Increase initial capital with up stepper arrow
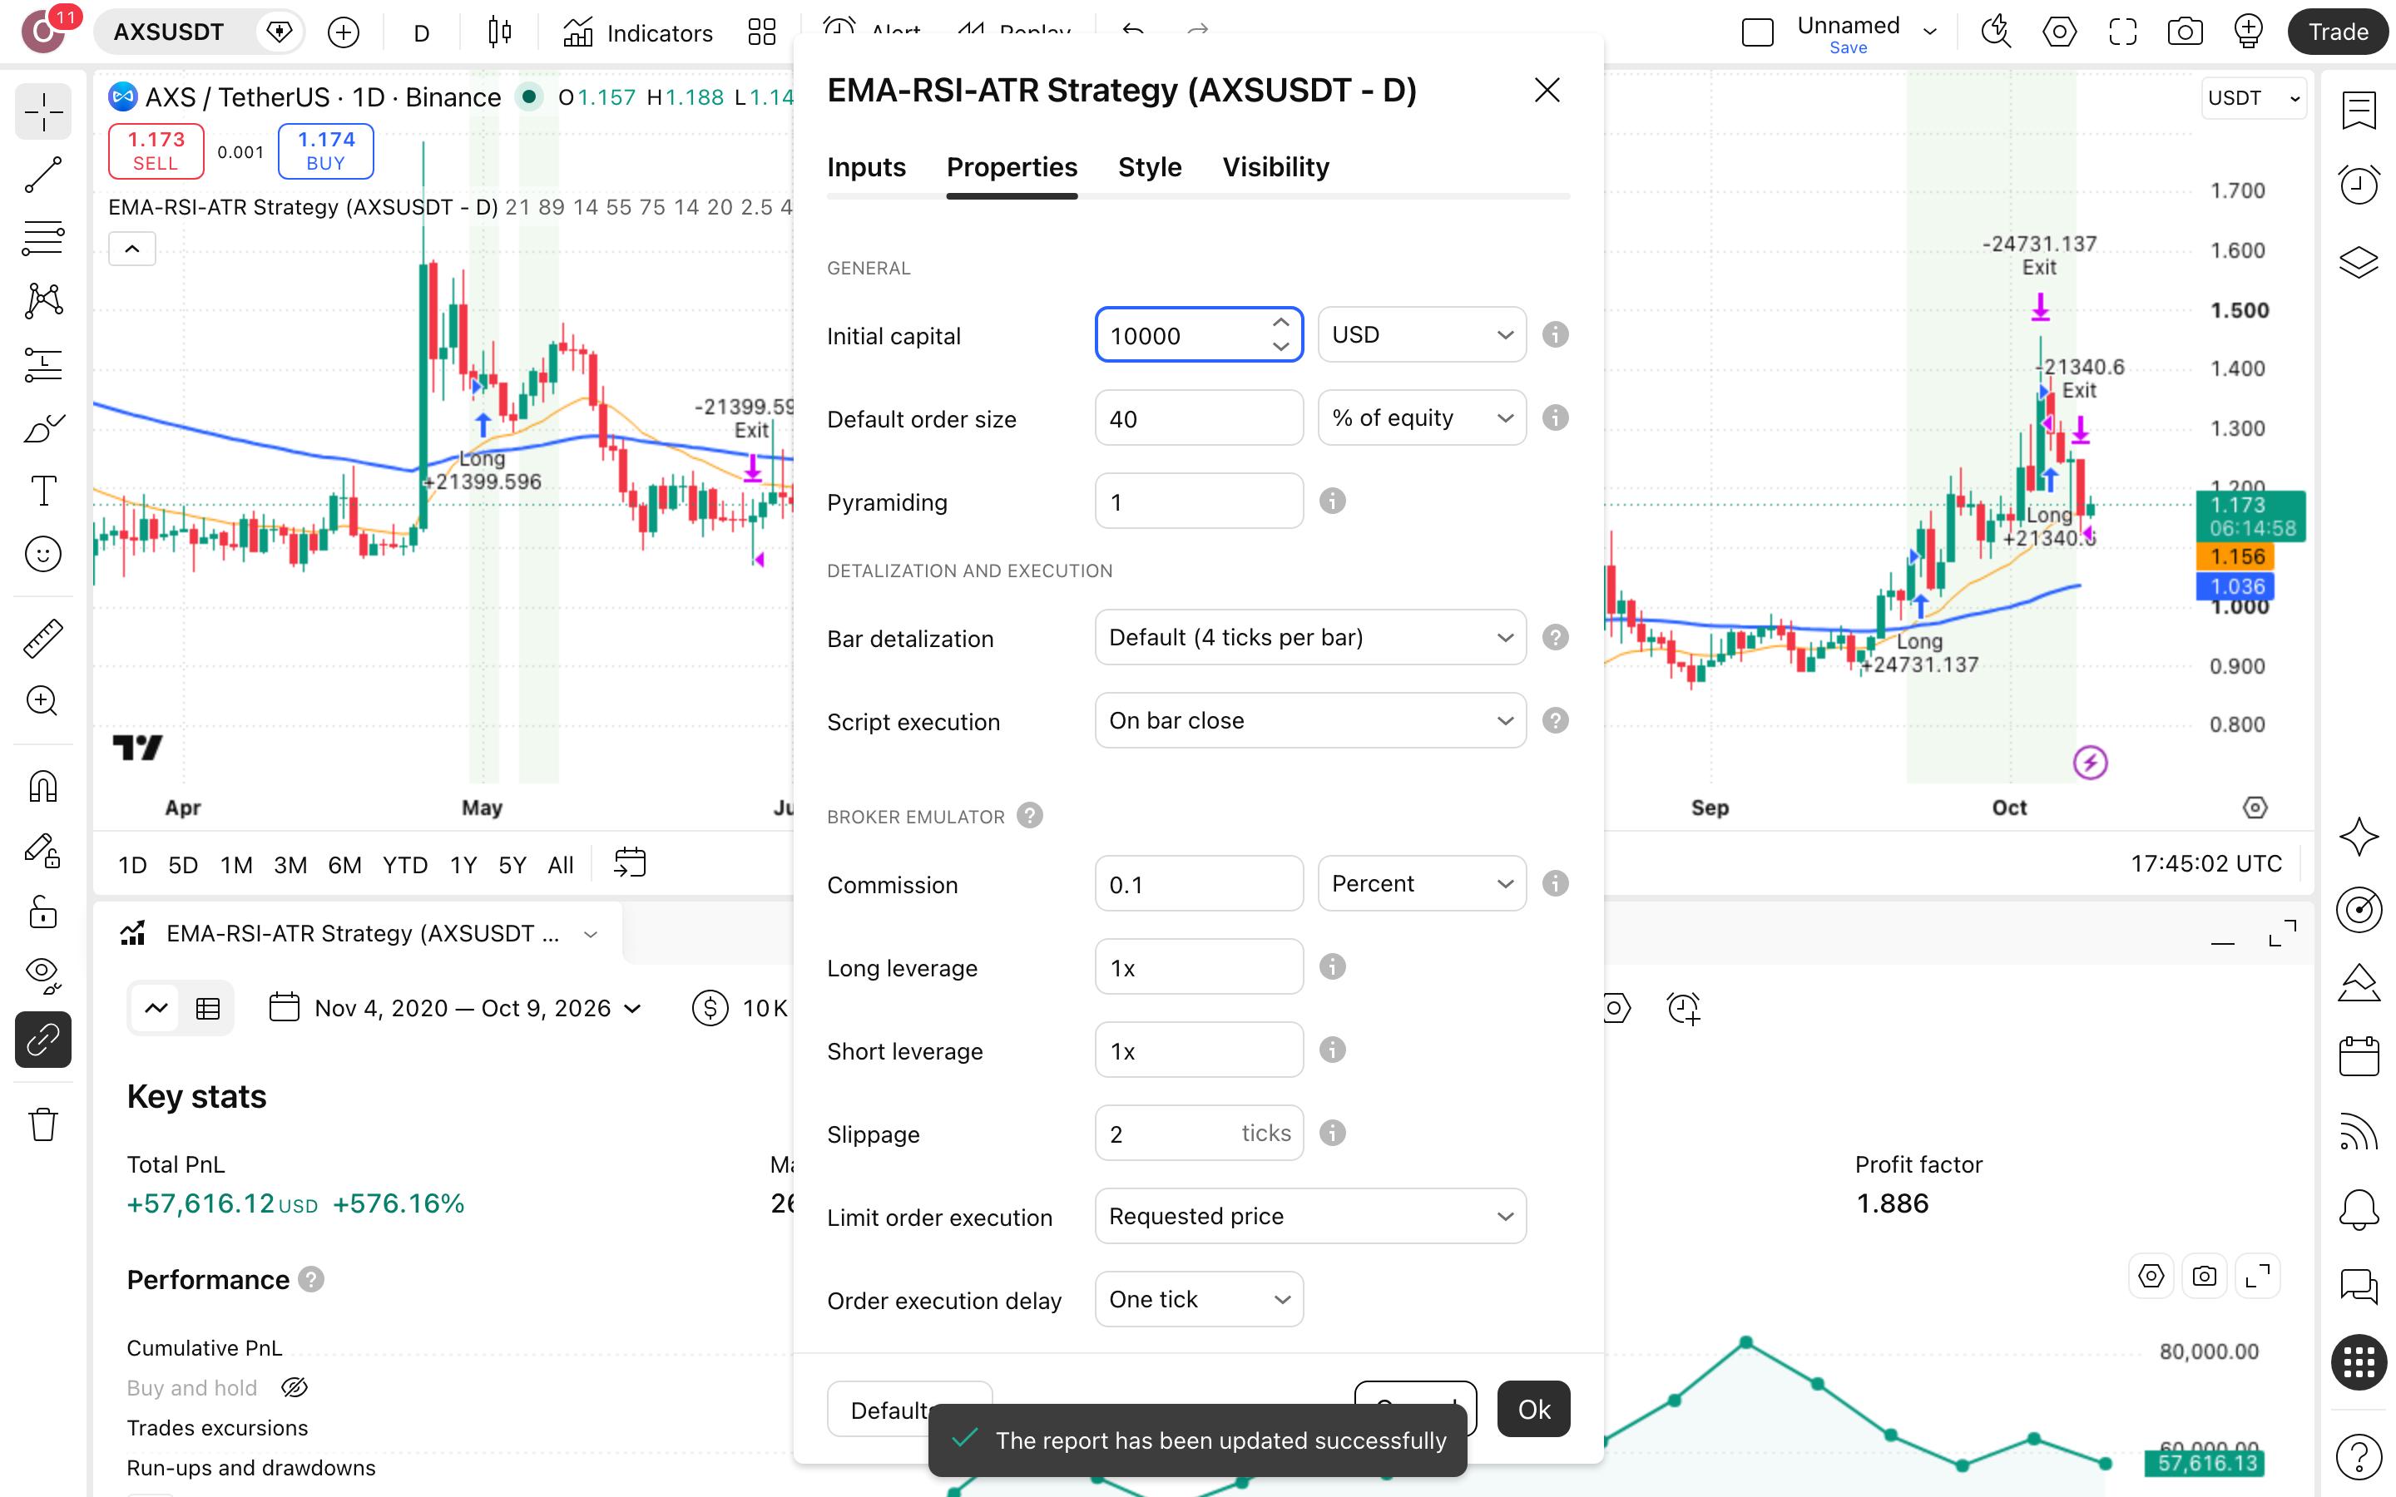The width and height of the screenshot is (2396, 1497). (1281, 323)
